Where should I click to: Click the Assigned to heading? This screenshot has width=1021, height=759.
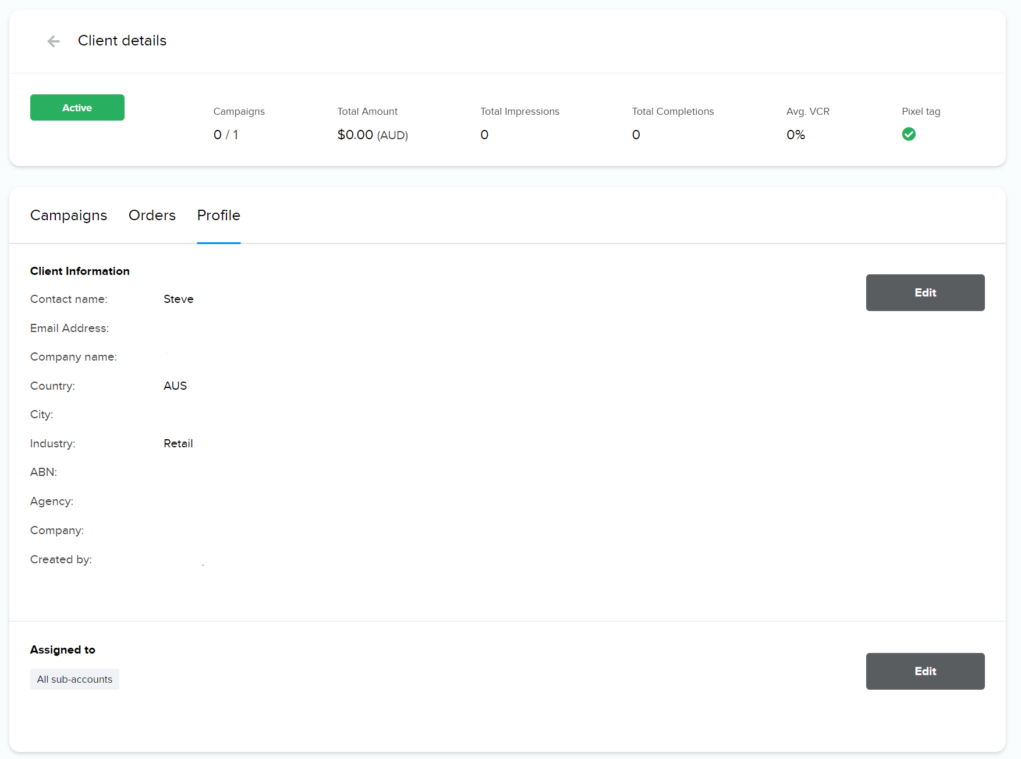coord(63,650)
